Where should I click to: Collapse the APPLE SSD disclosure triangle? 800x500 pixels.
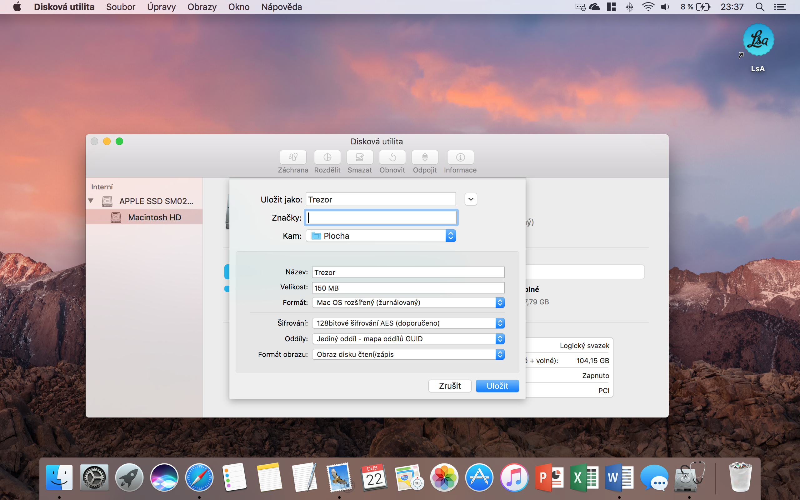click(91, 201)
